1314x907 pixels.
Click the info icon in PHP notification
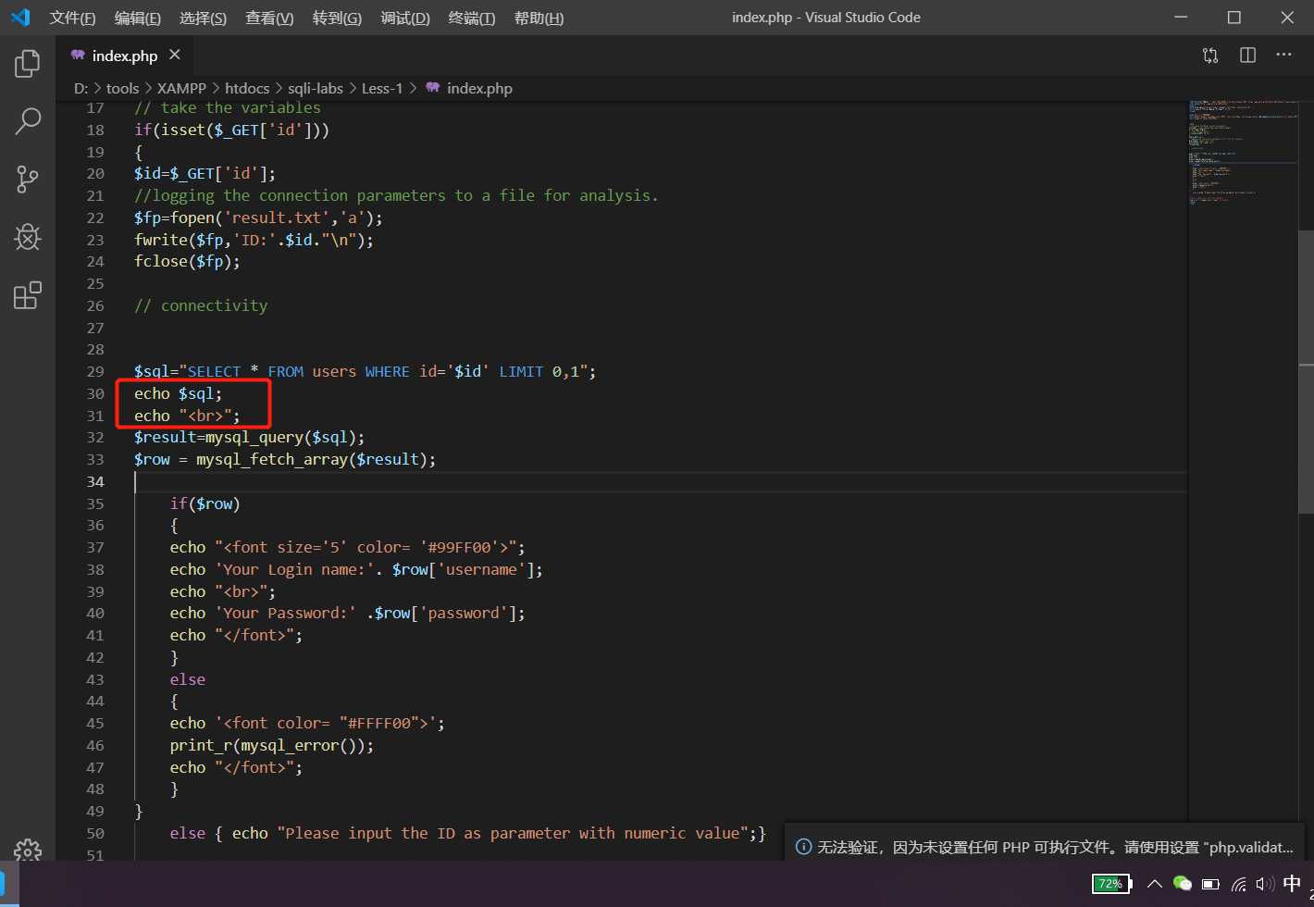804,846
